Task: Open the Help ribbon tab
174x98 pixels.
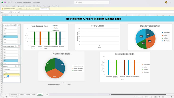Action: [49, 6]
